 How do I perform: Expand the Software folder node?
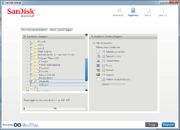pos(28,85)
